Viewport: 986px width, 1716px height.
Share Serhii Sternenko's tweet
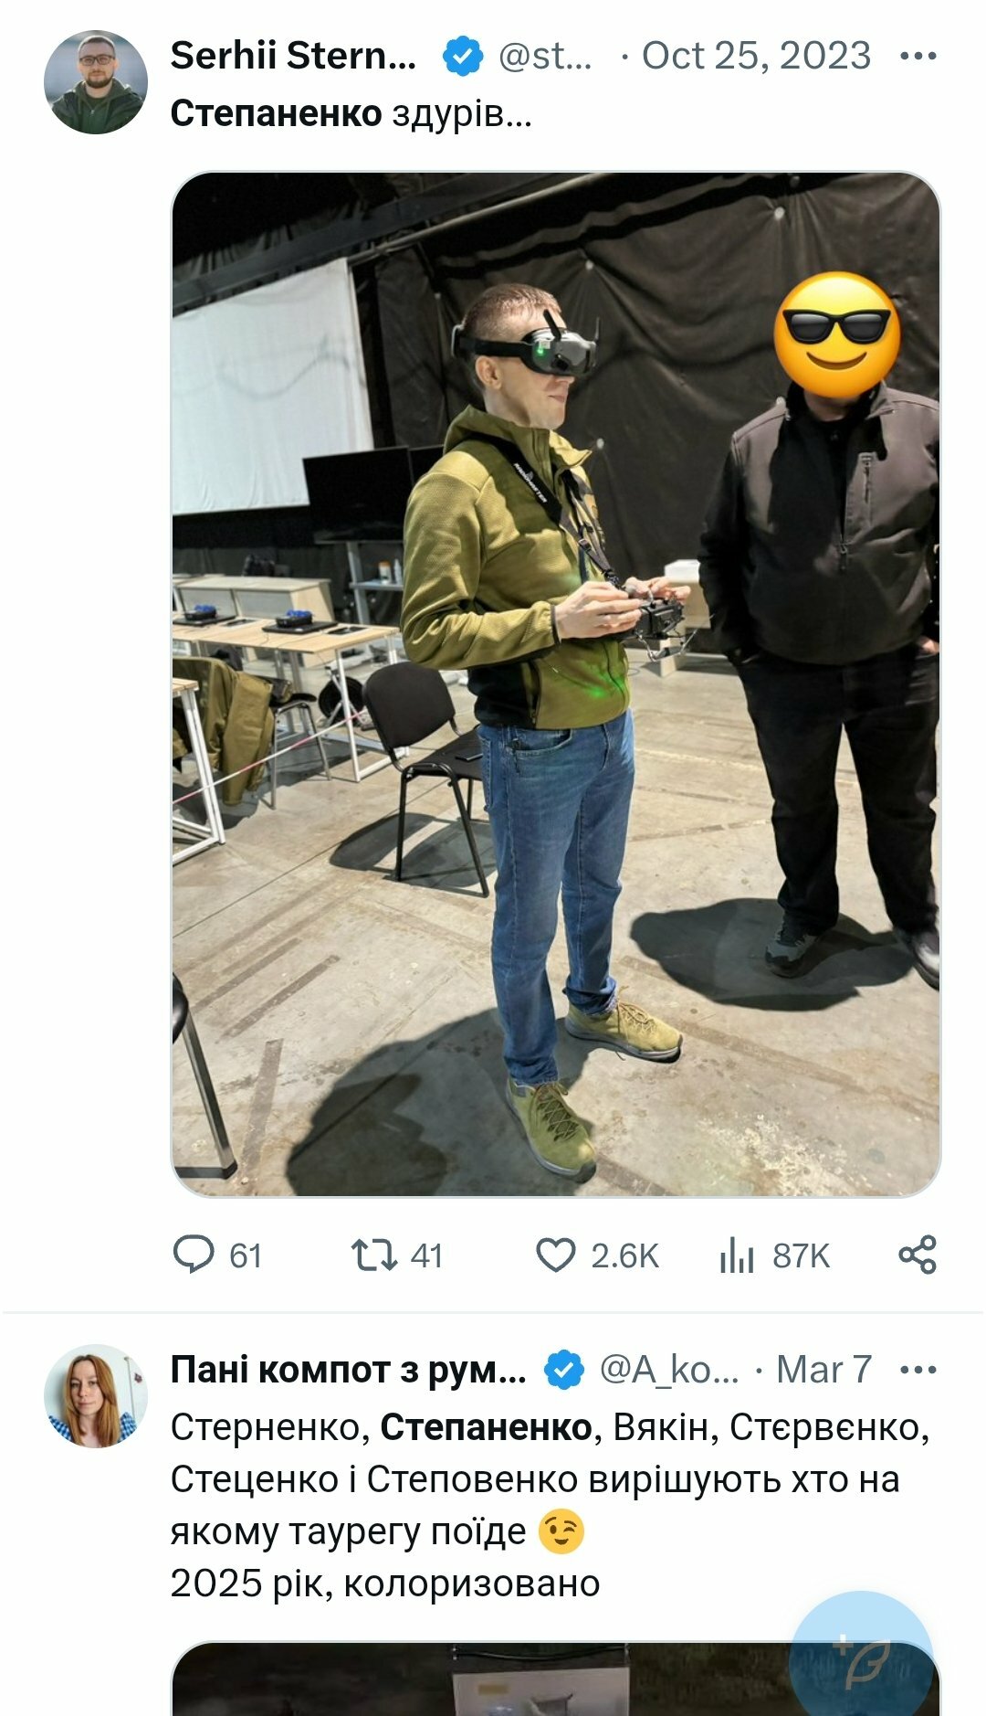[917, 1255]
